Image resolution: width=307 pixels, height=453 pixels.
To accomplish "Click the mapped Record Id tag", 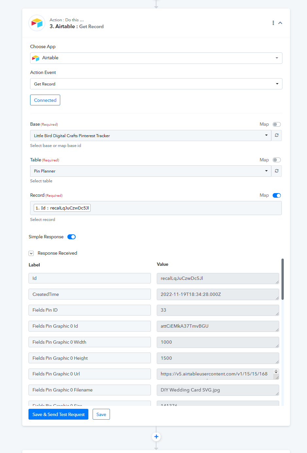I will point(62,208).
